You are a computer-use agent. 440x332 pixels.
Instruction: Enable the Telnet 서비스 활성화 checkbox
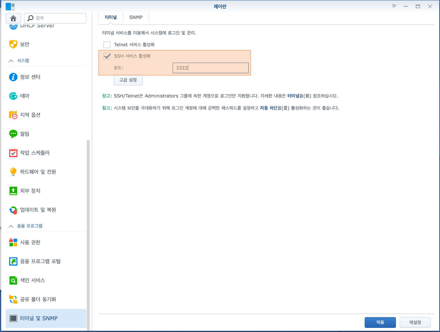coord(107,45)
